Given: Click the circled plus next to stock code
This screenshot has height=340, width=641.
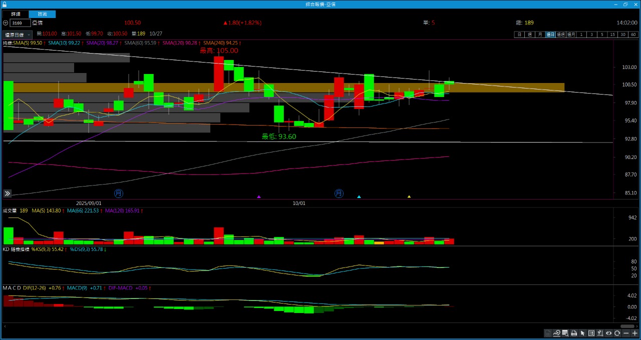Looking at the screenshot, I should pos(6,23).
